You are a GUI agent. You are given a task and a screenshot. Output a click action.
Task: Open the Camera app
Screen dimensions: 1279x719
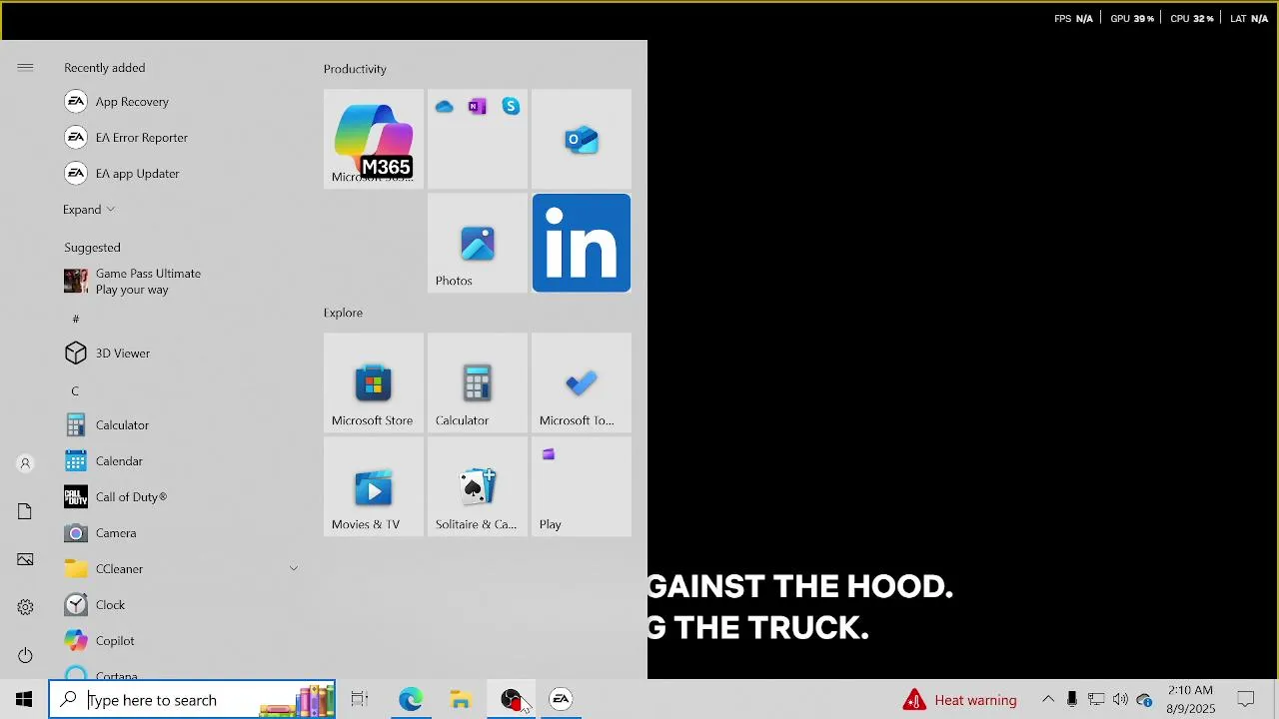click(180, 533)
